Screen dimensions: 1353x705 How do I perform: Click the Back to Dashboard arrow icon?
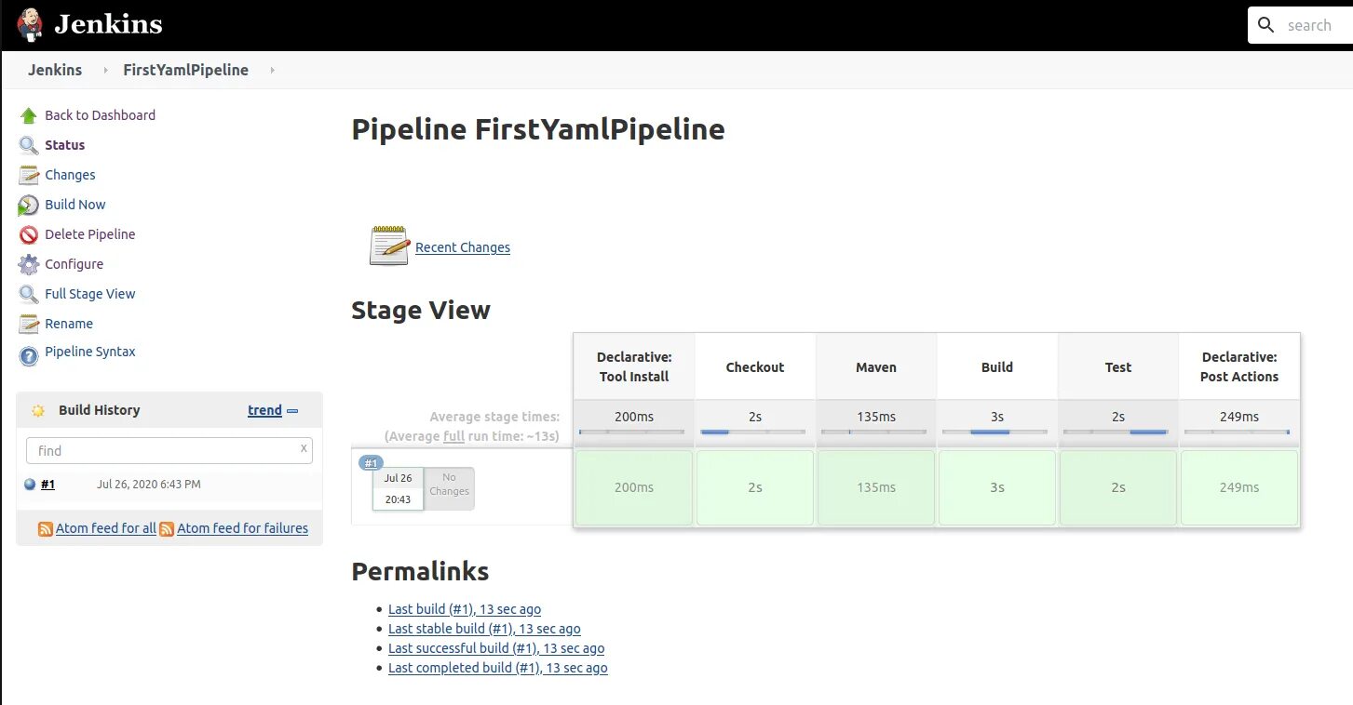29,116
